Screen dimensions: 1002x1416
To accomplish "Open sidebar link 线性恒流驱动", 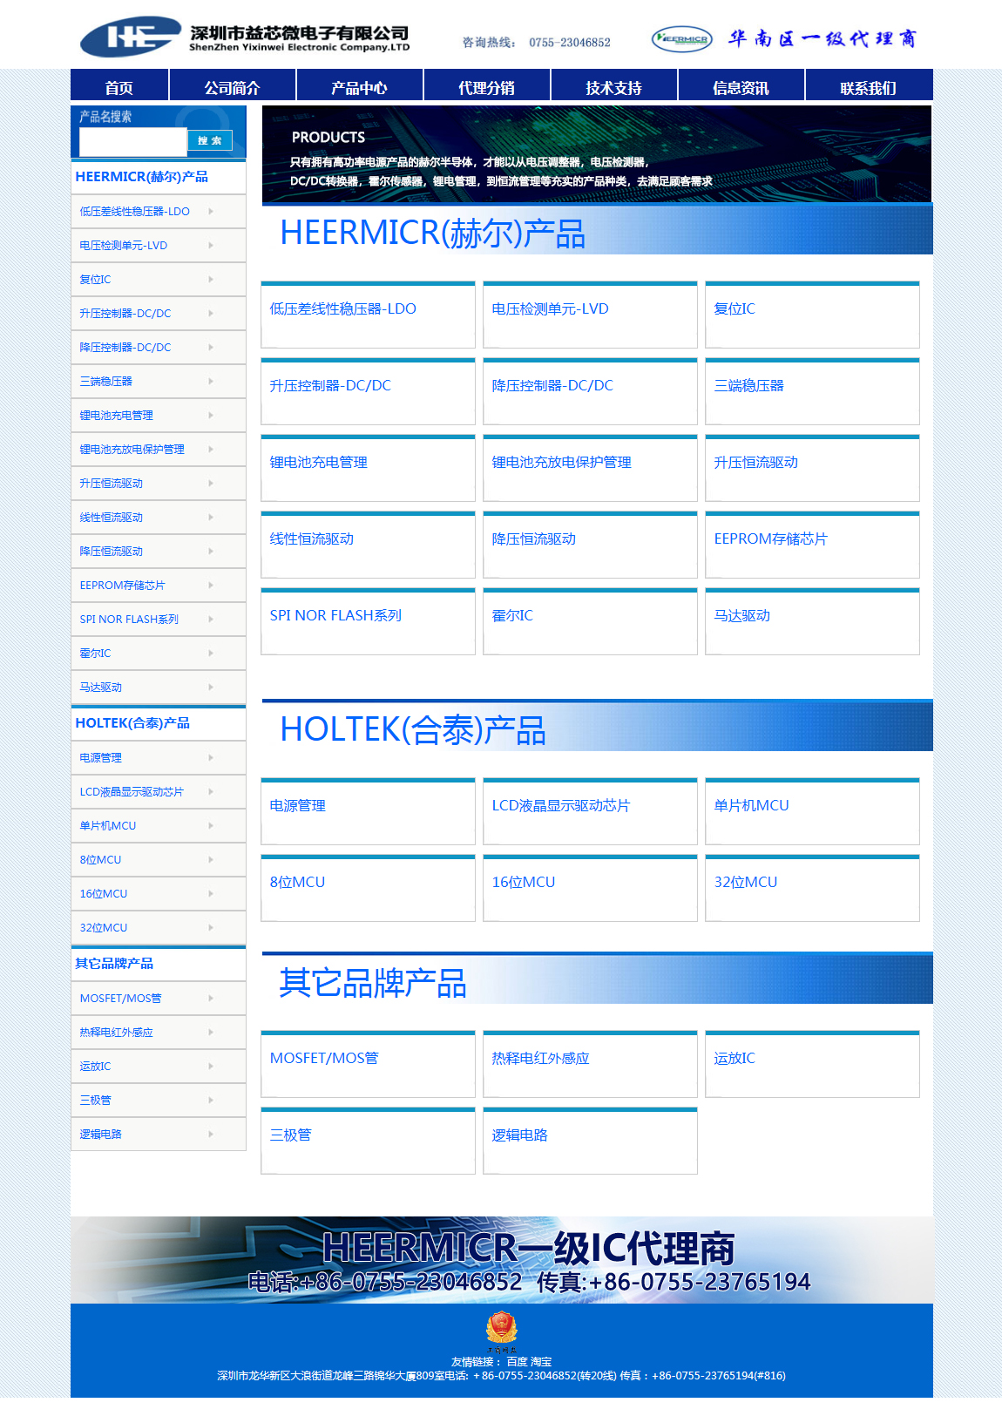I will point(112,518).
